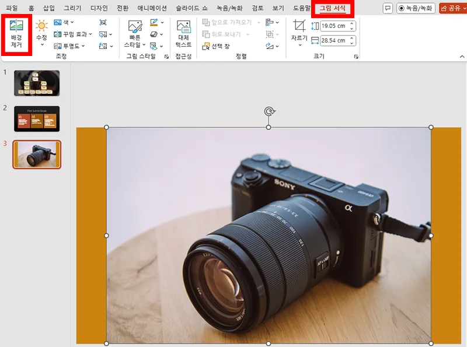
Task: Click the Picture Layout icon
Action: [154, 46]
